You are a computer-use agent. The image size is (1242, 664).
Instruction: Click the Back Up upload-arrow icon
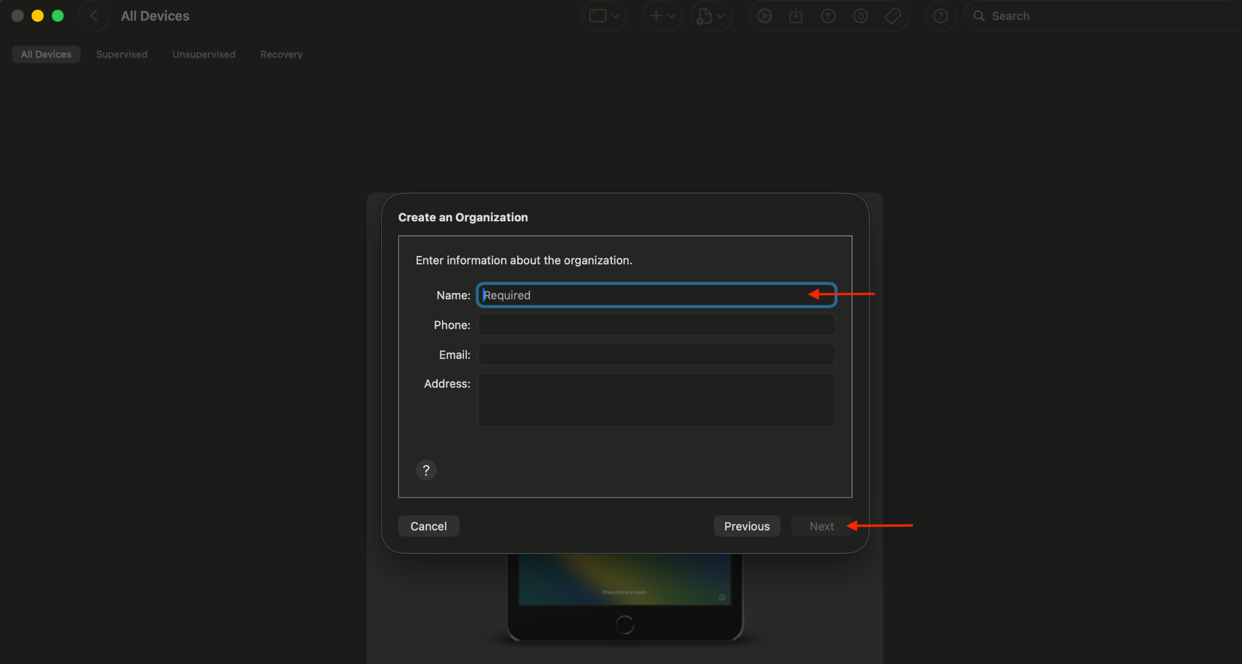coord(828,16)
